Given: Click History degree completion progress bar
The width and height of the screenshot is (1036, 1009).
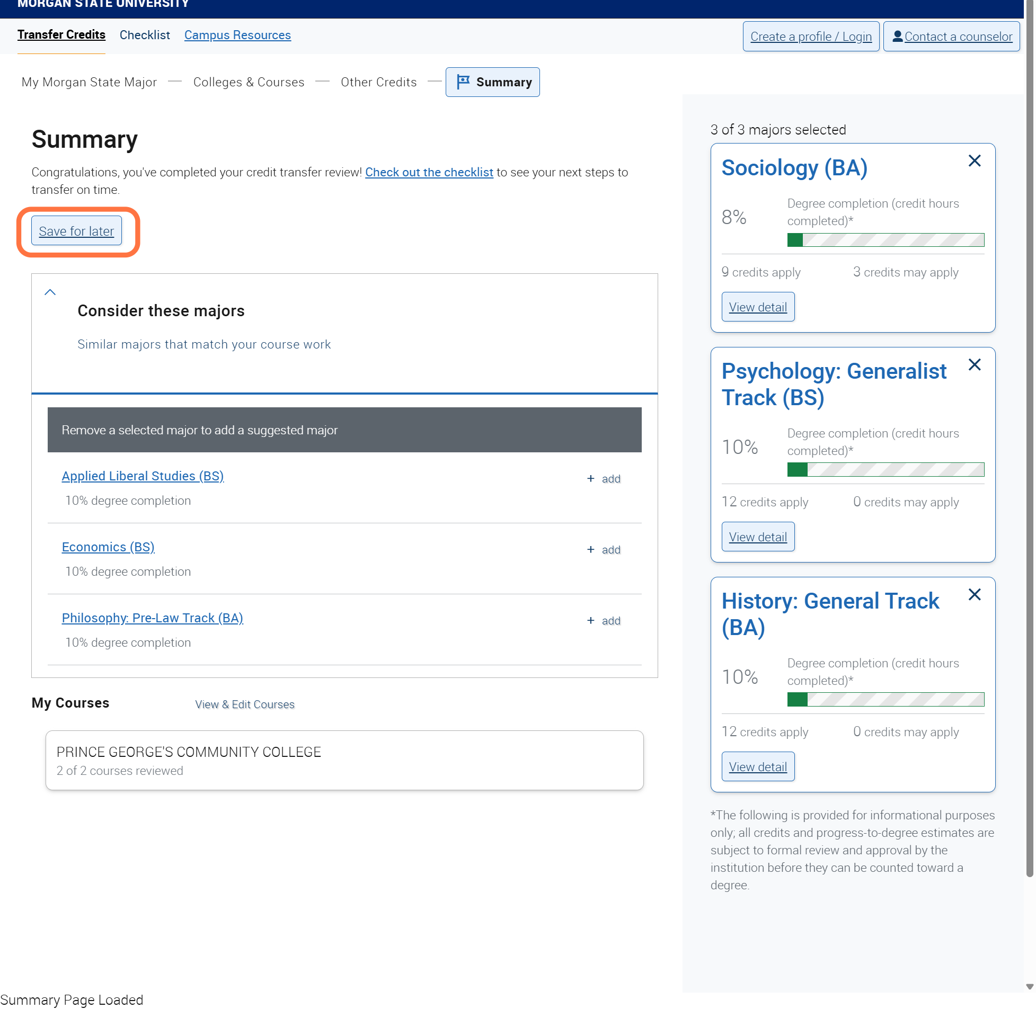Looking at the screenshot, I should pyautogui.click(x=886, y=700).
